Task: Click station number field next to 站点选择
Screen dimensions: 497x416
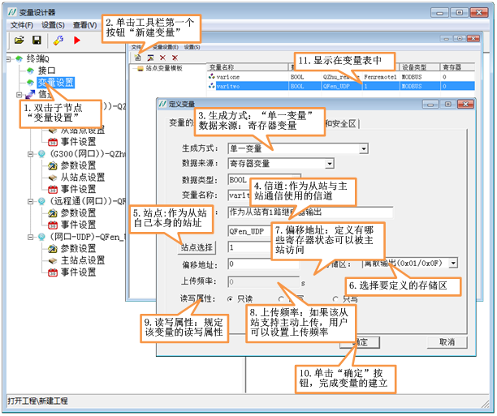Action: [249, 247]
